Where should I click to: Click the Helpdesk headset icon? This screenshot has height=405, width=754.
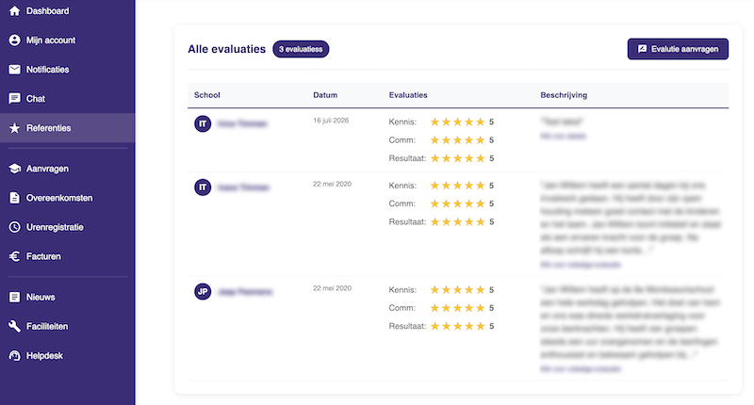(x=14, y=355)
